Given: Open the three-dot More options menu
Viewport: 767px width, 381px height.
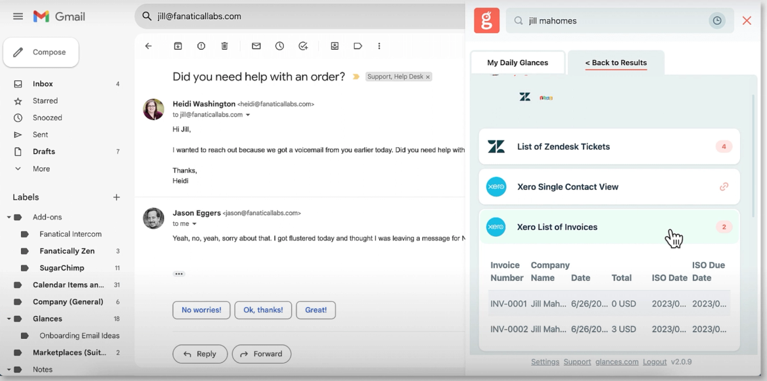Looking at the screenshot, I should pyautogui.click(x=379, y=46).
